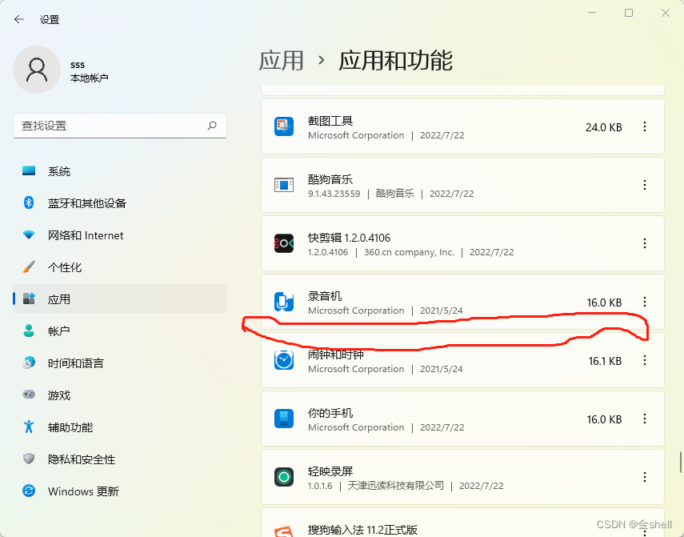Click the 搜狗输入法 app icon
Viewport: 684px width, 537px height.
[x=284, y=531]
